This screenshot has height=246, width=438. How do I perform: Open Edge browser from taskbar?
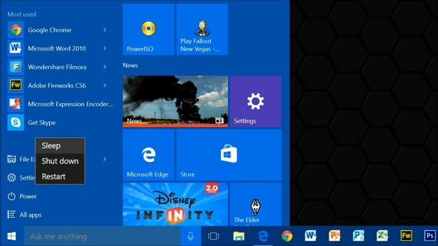pos(263,236)
